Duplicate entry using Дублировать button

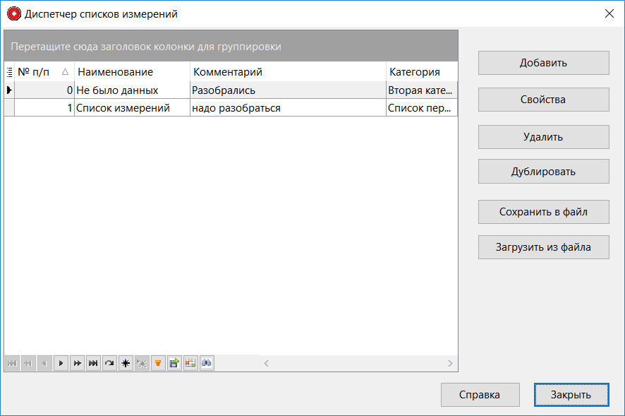coord(543,171)
